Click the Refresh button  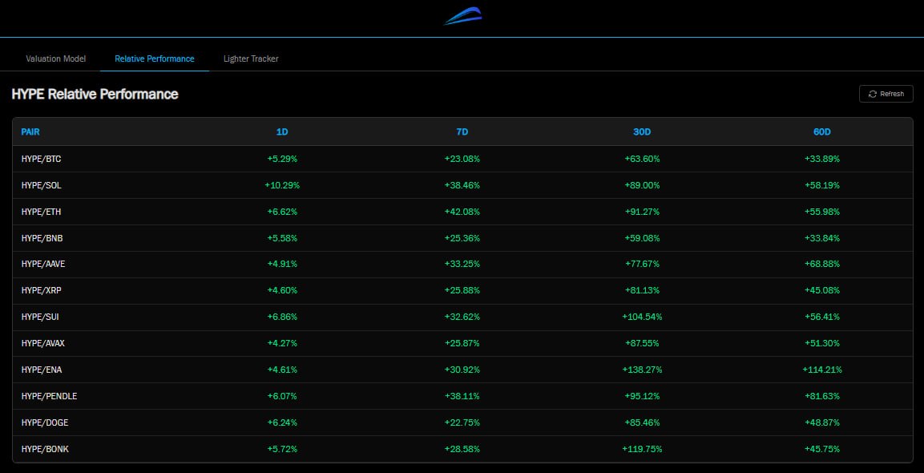click(x=886, y=94)
